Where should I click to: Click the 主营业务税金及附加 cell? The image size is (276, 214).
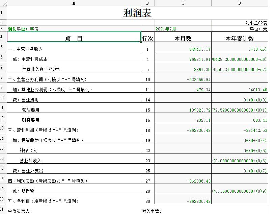(74, 67)
